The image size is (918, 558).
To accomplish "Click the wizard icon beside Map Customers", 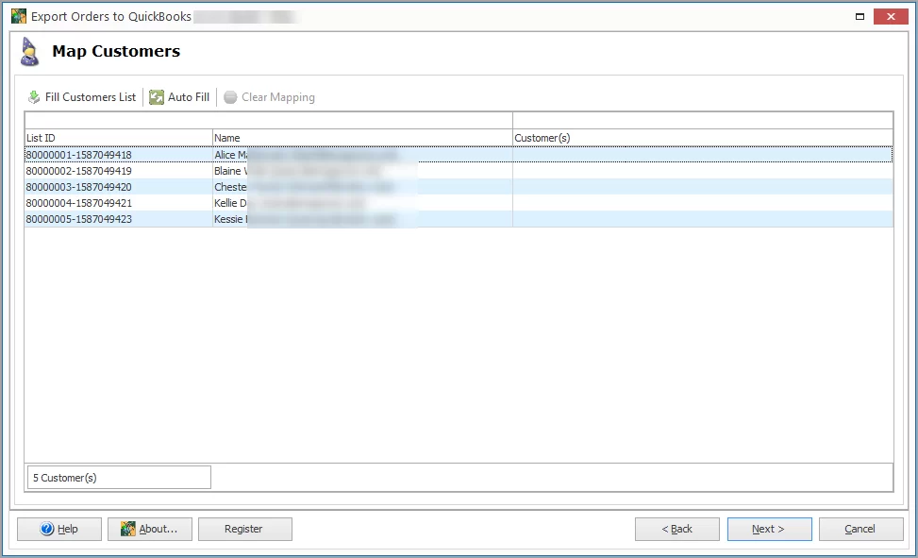I will click(30, 53).
